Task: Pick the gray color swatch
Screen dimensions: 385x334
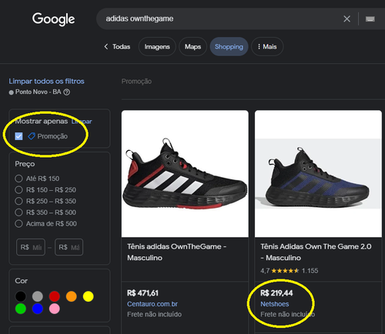Action: [x=38, y=296]
